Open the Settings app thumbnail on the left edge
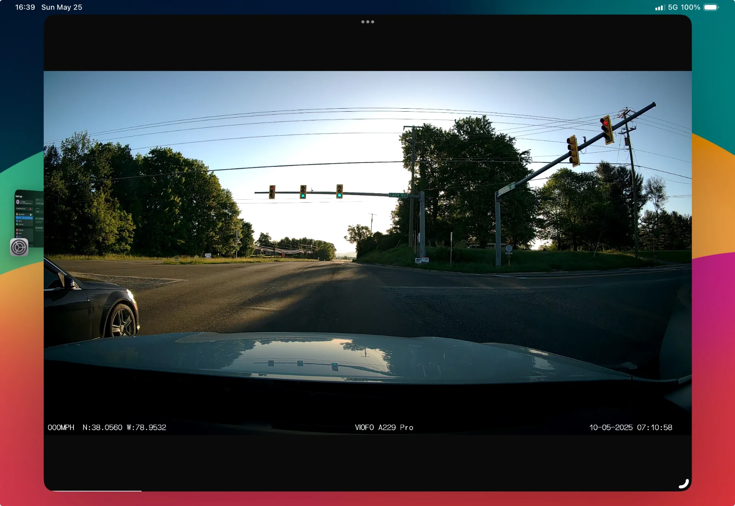This screenshot has width=735, height=506. 29,218
